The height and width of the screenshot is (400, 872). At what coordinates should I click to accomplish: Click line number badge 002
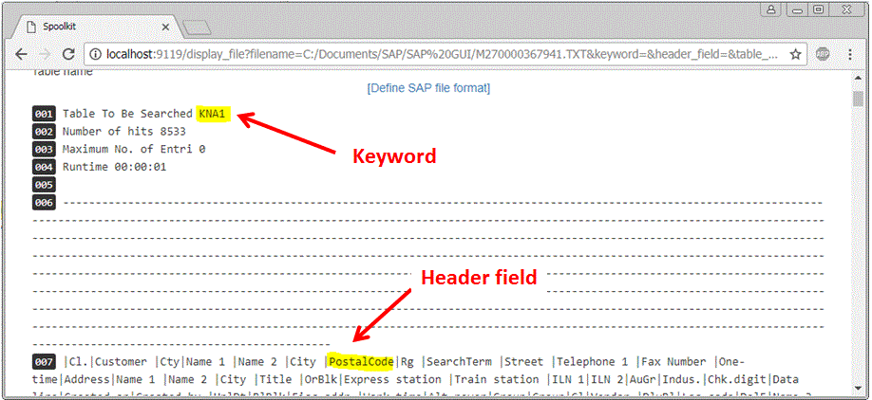(x=44, y=132)
